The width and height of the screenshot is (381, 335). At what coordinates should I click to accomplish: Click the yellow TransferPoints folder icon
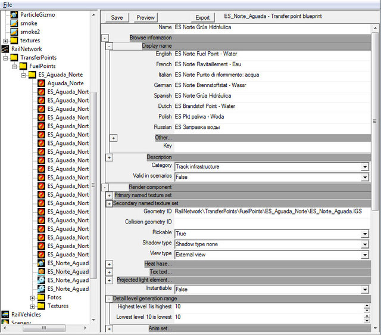(x=14, y=58)
